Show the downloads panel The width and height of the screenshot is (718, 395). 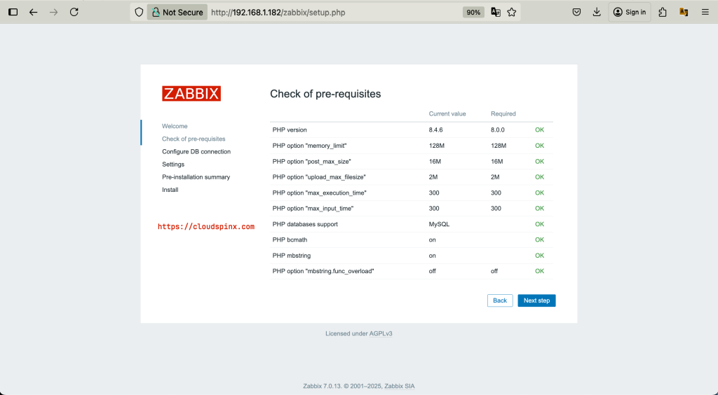[x=597, y=13]
